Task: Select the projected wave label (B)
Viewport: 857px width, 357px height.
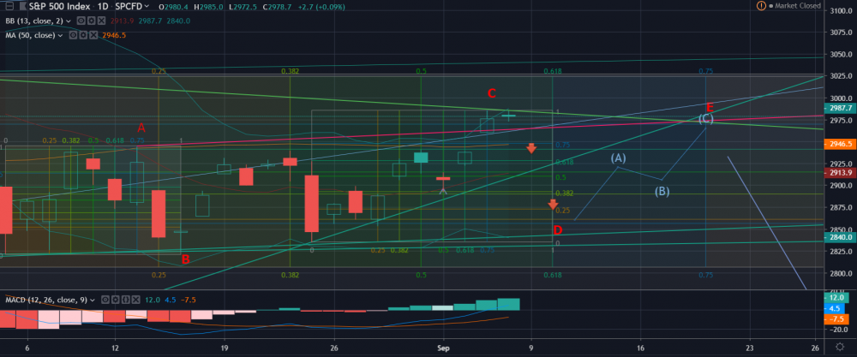Action: click(x=662, y=191)
